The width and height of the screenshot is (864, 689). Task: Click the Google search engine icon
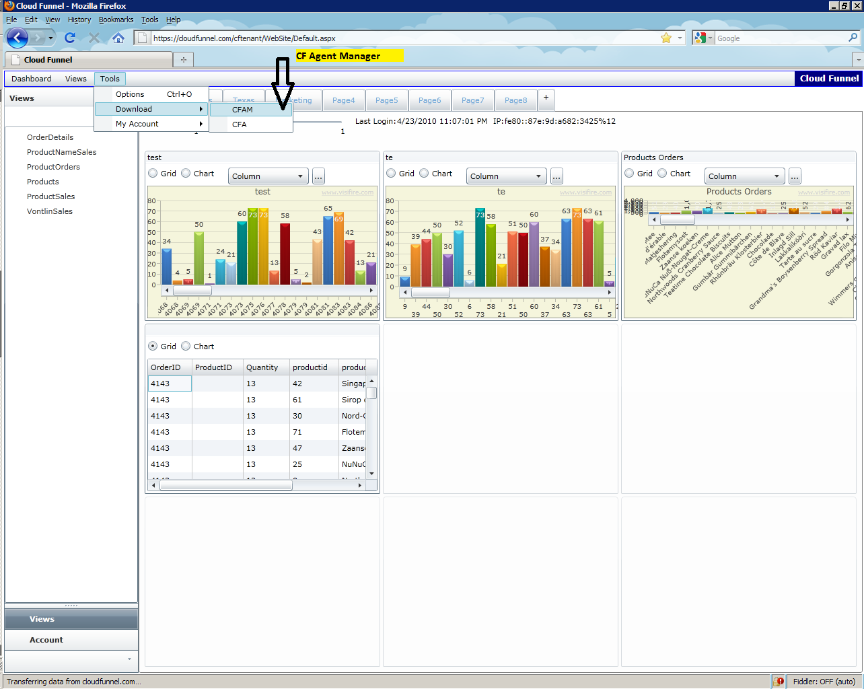point(700,38)
